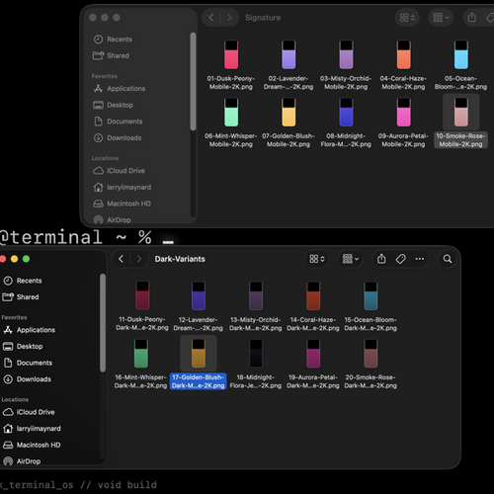Minimize the Dark-Variants window with yellow button

coord(14,259)
